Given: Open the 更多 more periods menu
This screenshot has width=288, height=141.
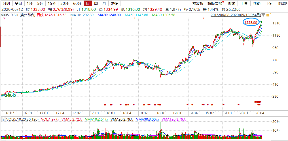Looking at the screenshot, I should point(114,3).
